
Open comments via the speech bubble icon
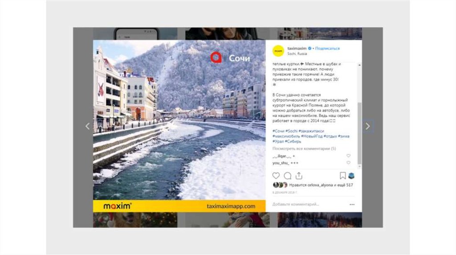[288, 175]
